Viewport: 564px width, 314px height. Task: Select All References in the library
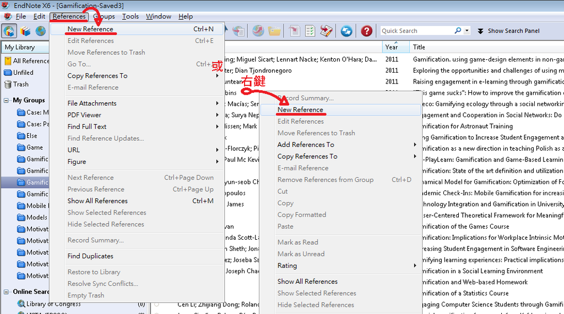26,61
